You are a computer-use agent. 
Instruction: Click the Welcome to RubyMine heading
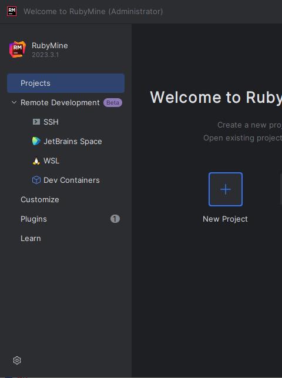click(x=216, y=98)
